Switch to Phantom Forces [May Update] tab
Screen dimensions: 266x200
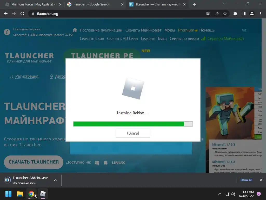point(33,4)
